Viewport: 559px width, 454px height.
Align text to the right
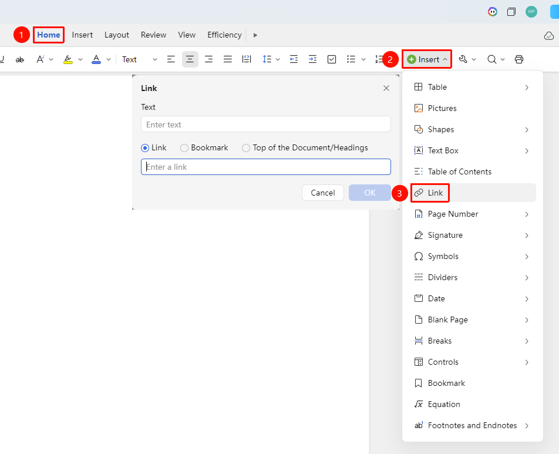[x=208, y=59]
